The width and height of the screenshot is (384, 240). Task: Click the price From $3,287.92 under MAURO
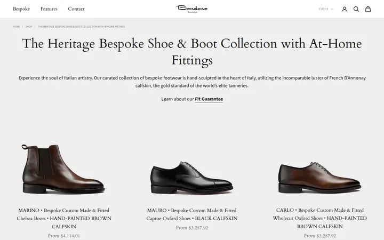click(192, 228)
